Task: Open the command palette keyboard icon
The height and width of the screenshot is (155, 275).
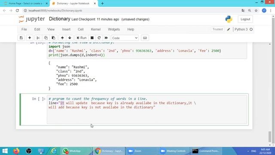Action: click(145, 38)
